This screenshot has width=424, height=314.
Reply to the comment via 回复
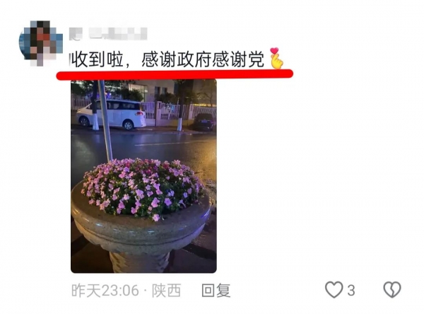pyautogui.click(x=216, y=291)
